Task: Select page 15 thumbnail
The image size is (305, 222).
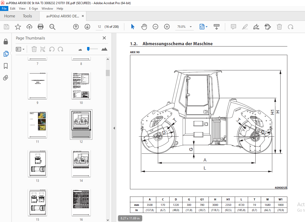Action: click(37, 202)
